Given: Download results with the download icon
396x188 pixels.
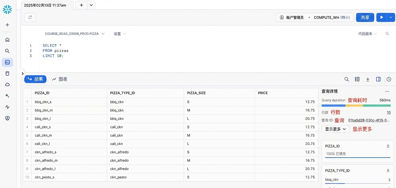Looking at the screenshot, I should pyautogui.click(x=368, y=79).
